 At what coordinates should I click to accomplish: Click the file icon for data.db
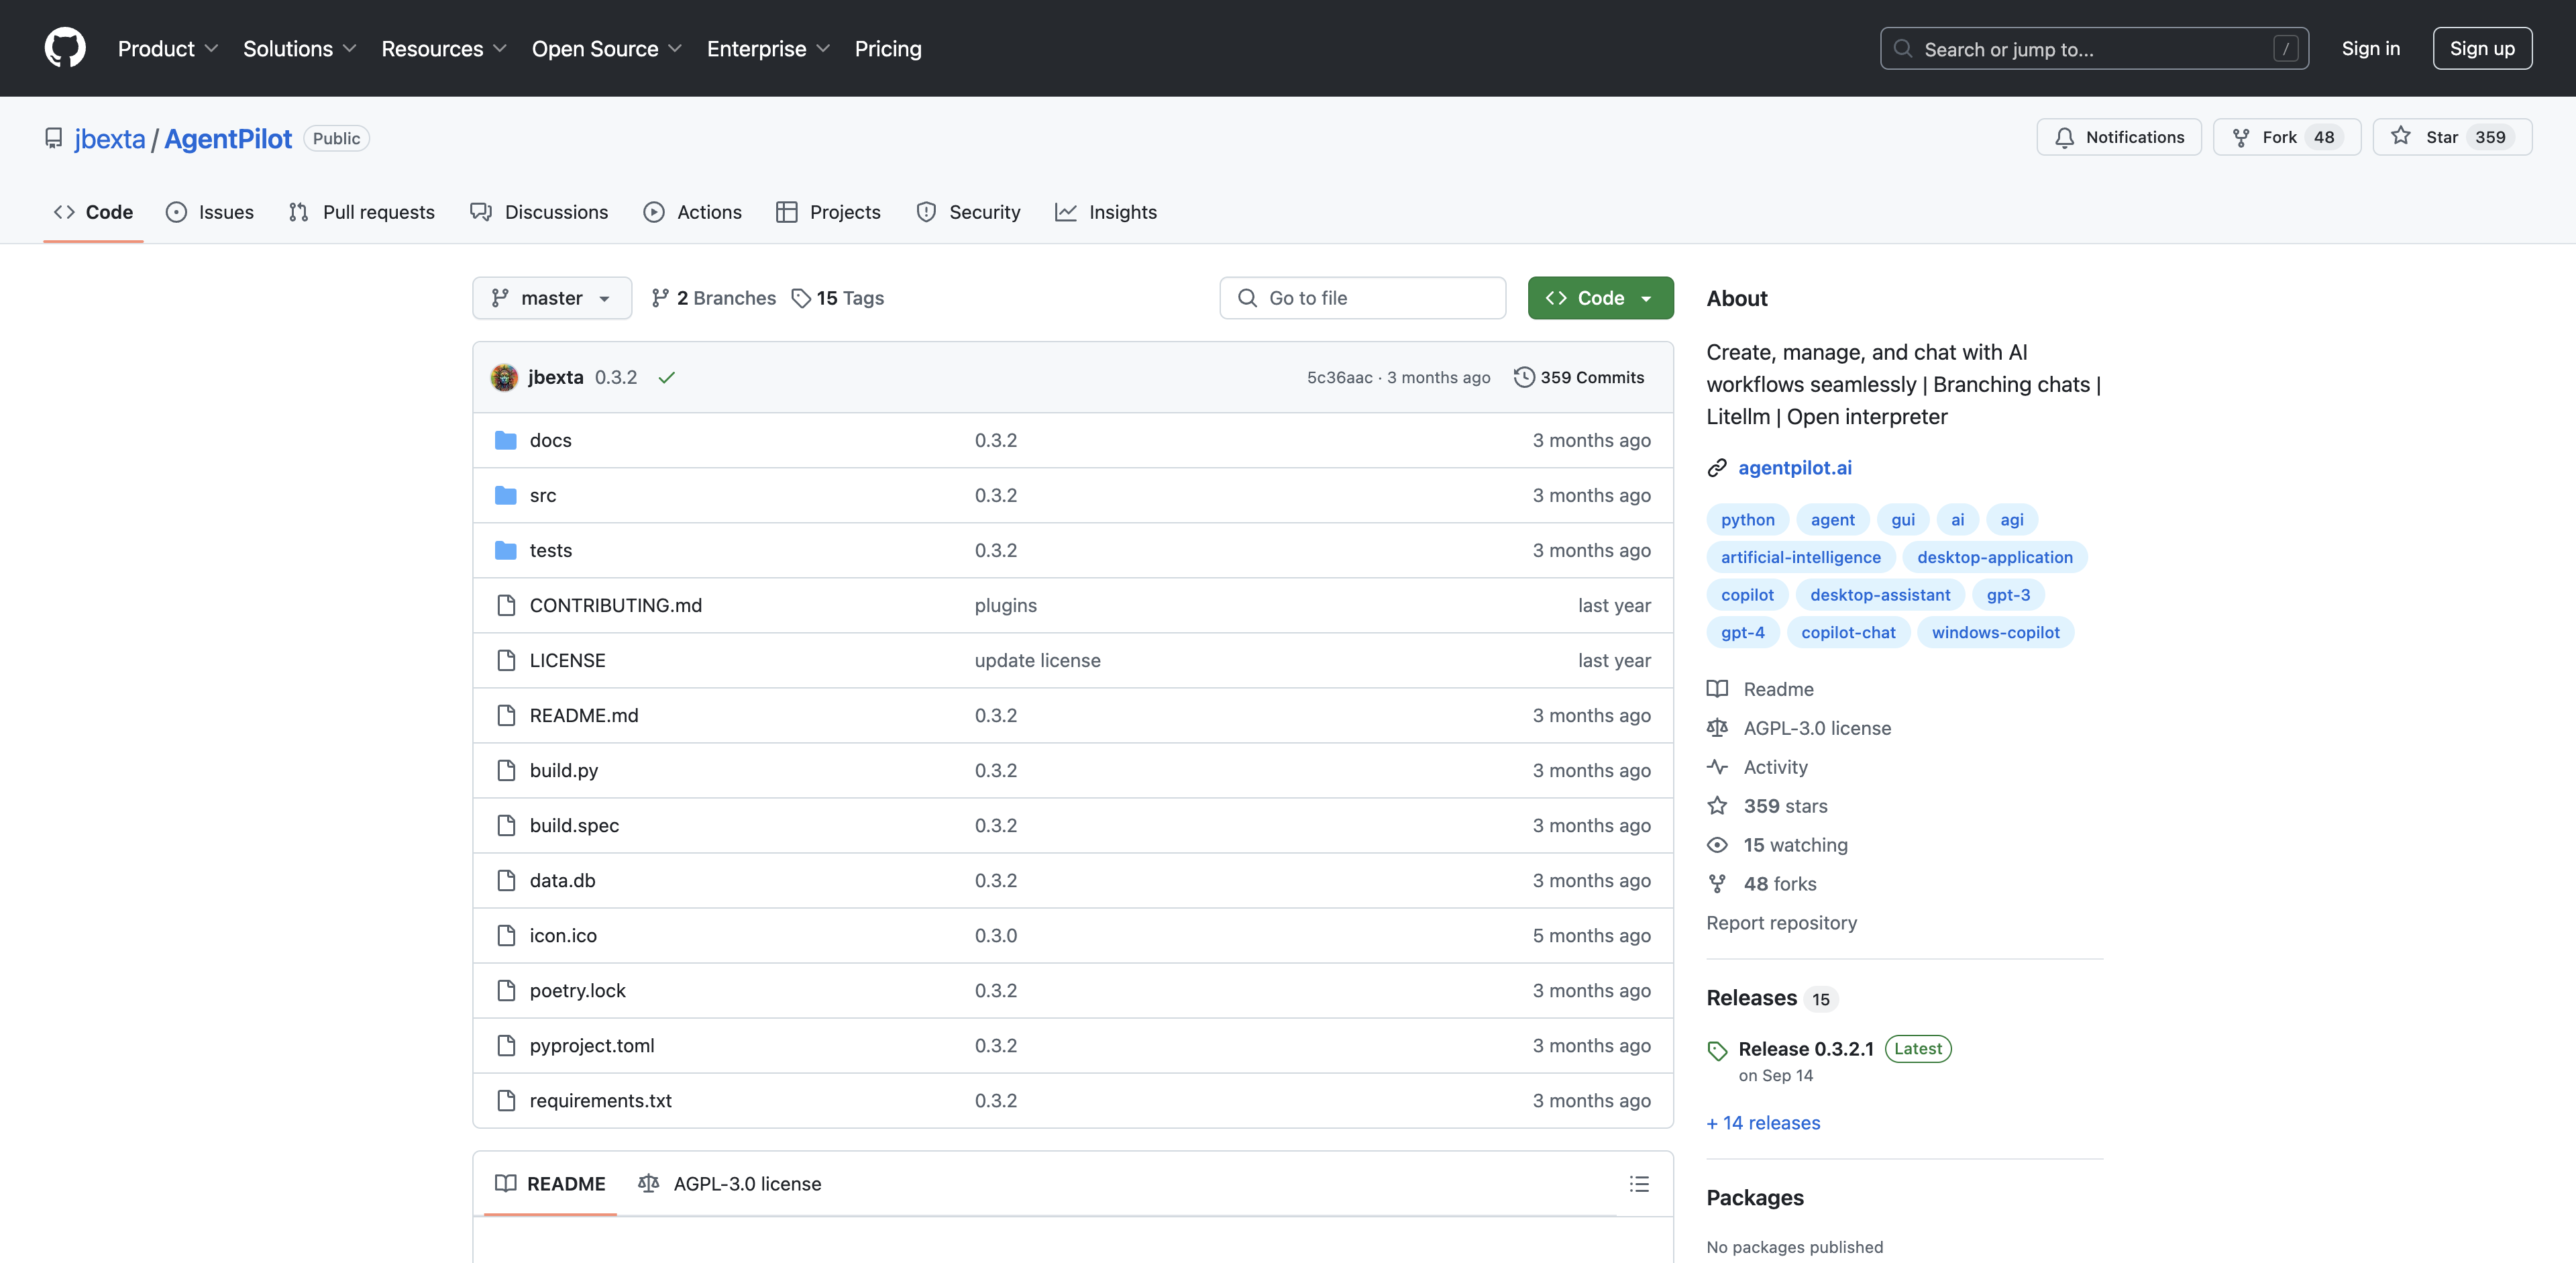[x=506, y=880]
